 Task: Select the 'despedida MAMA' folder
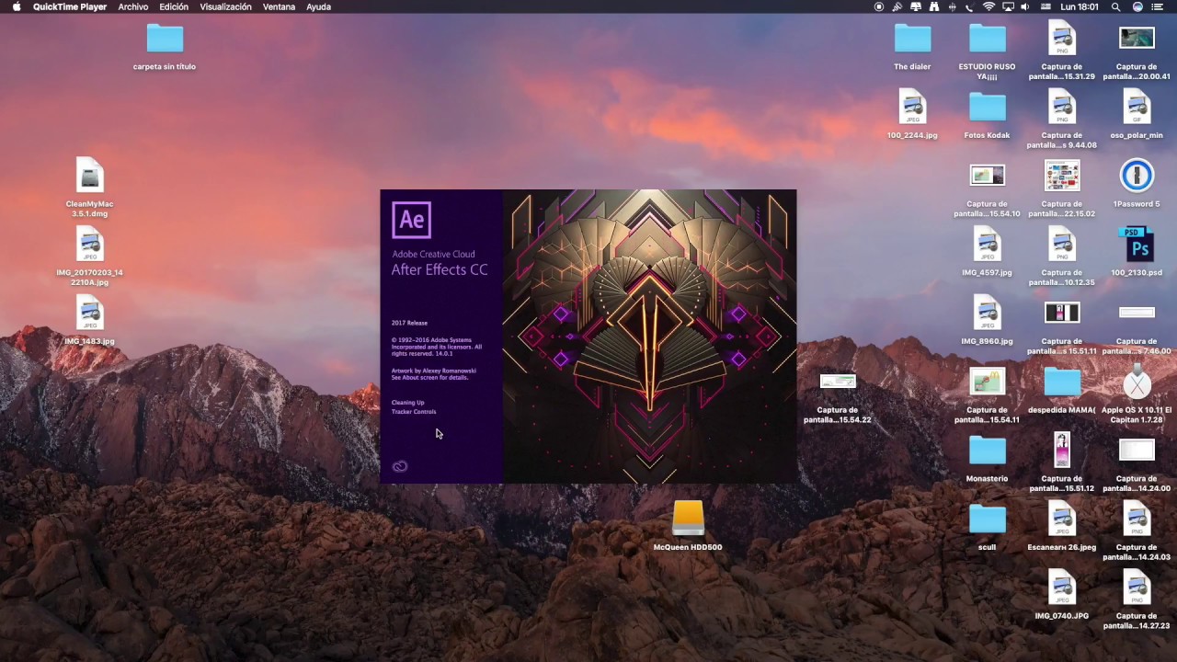point(1061,382)
